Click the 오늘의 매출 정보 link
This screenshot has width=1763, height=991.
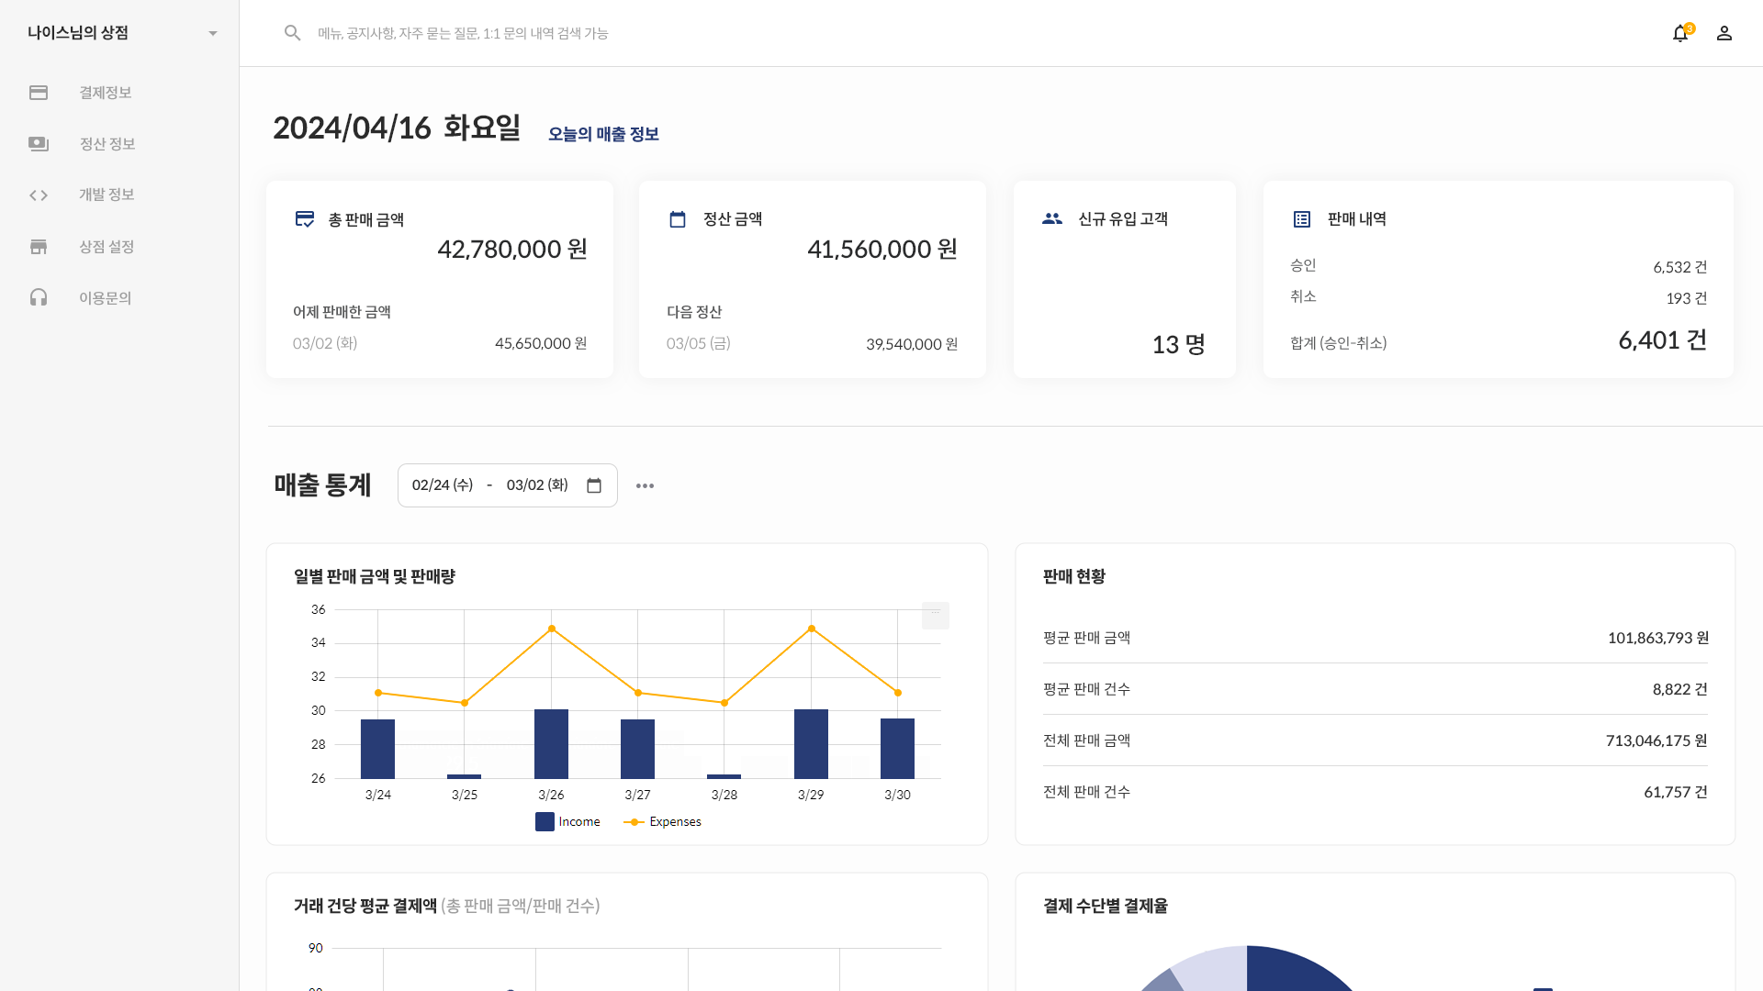click(x=603, y=134)
